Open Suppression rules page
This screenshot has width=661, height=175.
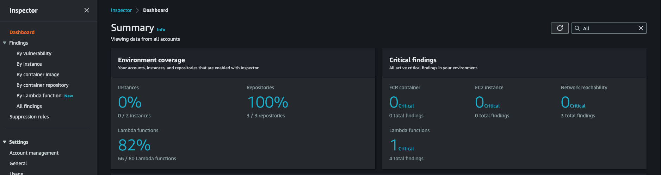29,117
